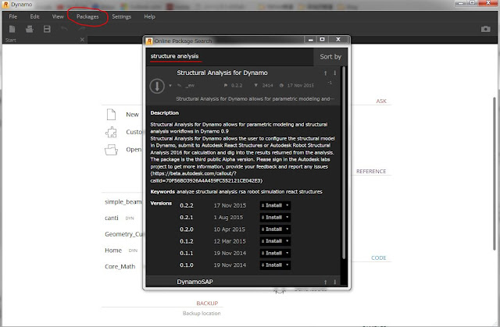This screenshot has height=327, width=500.
Task: Install version 0.1.2
Action: (x=272, y=241)
